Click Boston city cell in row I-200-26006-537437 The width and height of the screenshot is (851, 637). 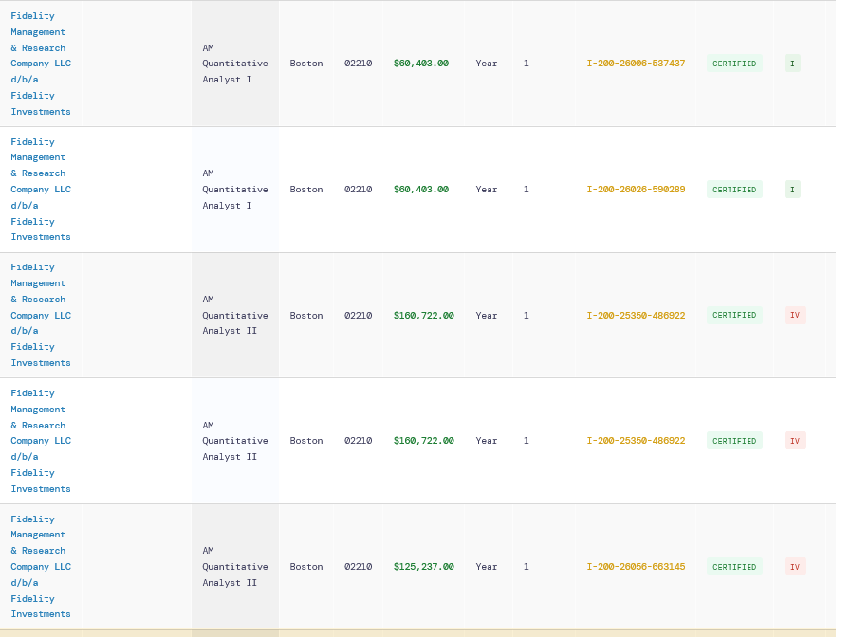click(x=306, y=64)
